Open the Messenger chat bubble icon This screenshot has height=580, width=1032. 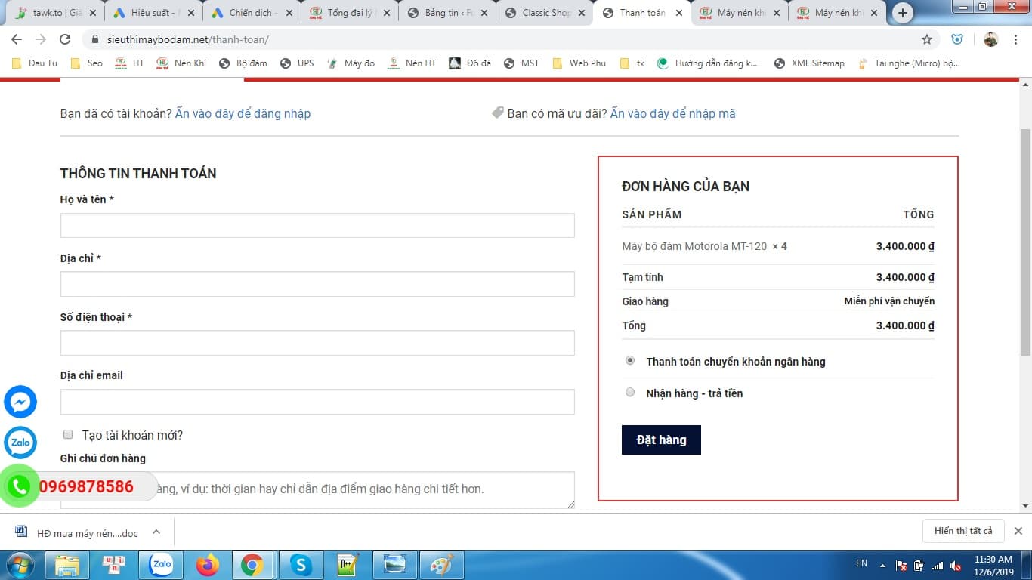pos(20,402)
